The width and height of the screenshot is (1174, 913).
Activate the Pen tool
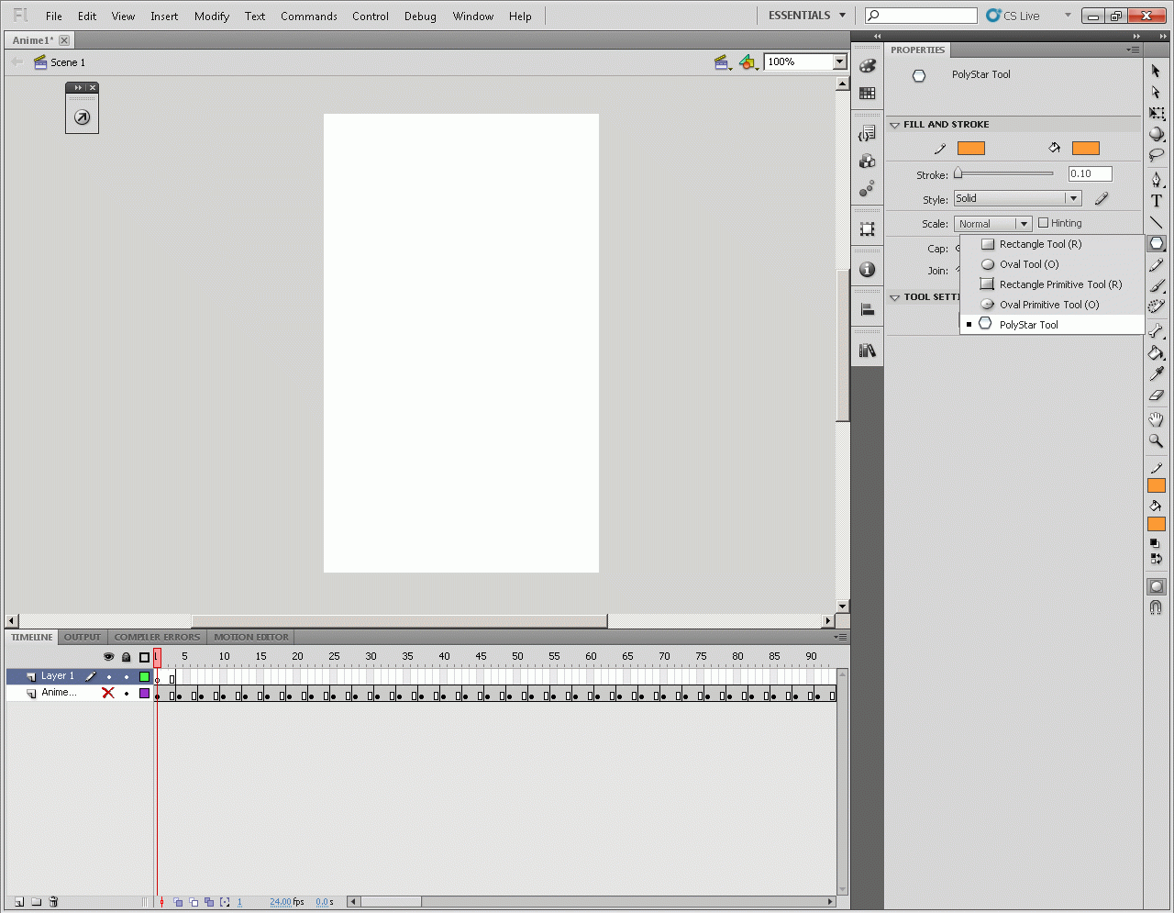tap(1157, 180)
